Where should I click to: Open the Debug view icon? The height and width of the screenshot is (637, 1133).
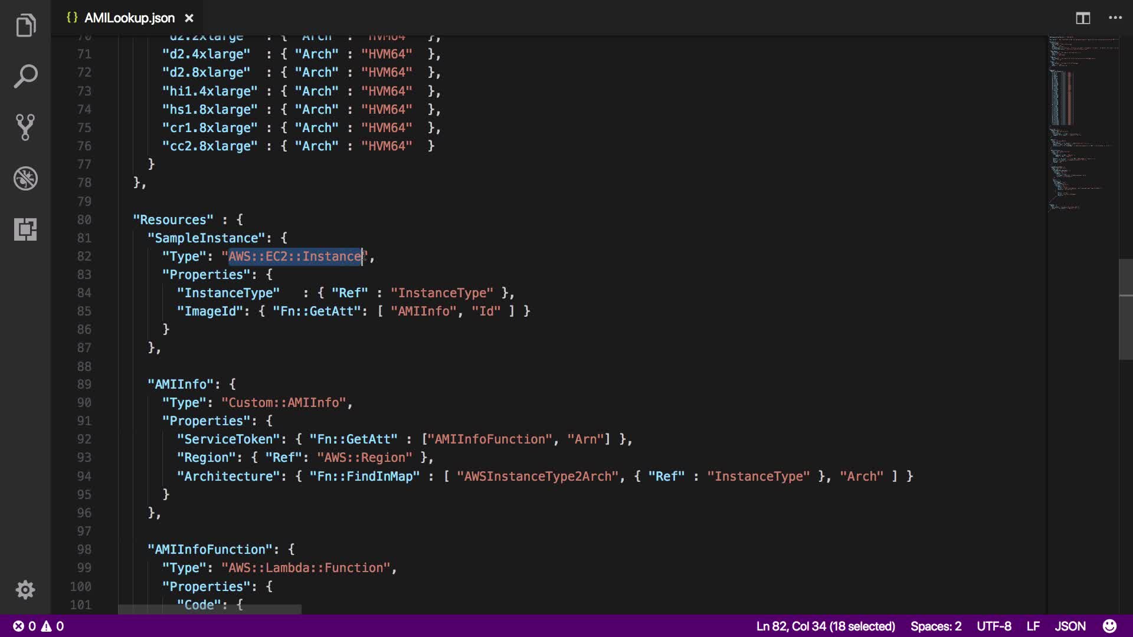(25, 178)
